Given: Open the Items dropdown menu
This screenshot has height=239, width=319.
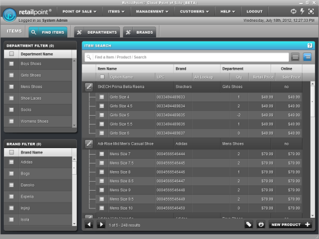Looking at the screenshot, I should click(116, 12).
